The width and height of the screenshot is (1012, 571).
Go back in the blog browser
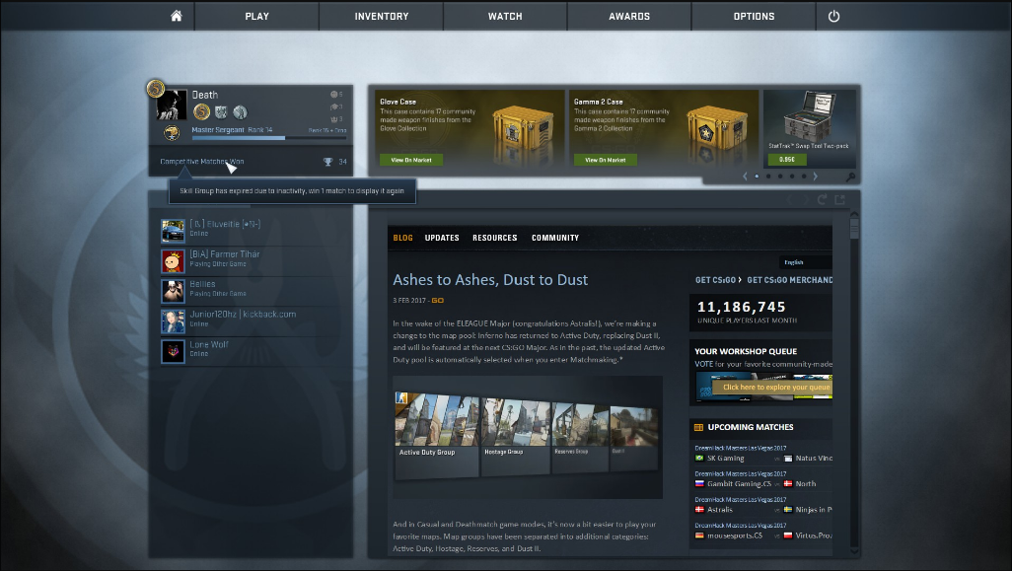789,199
